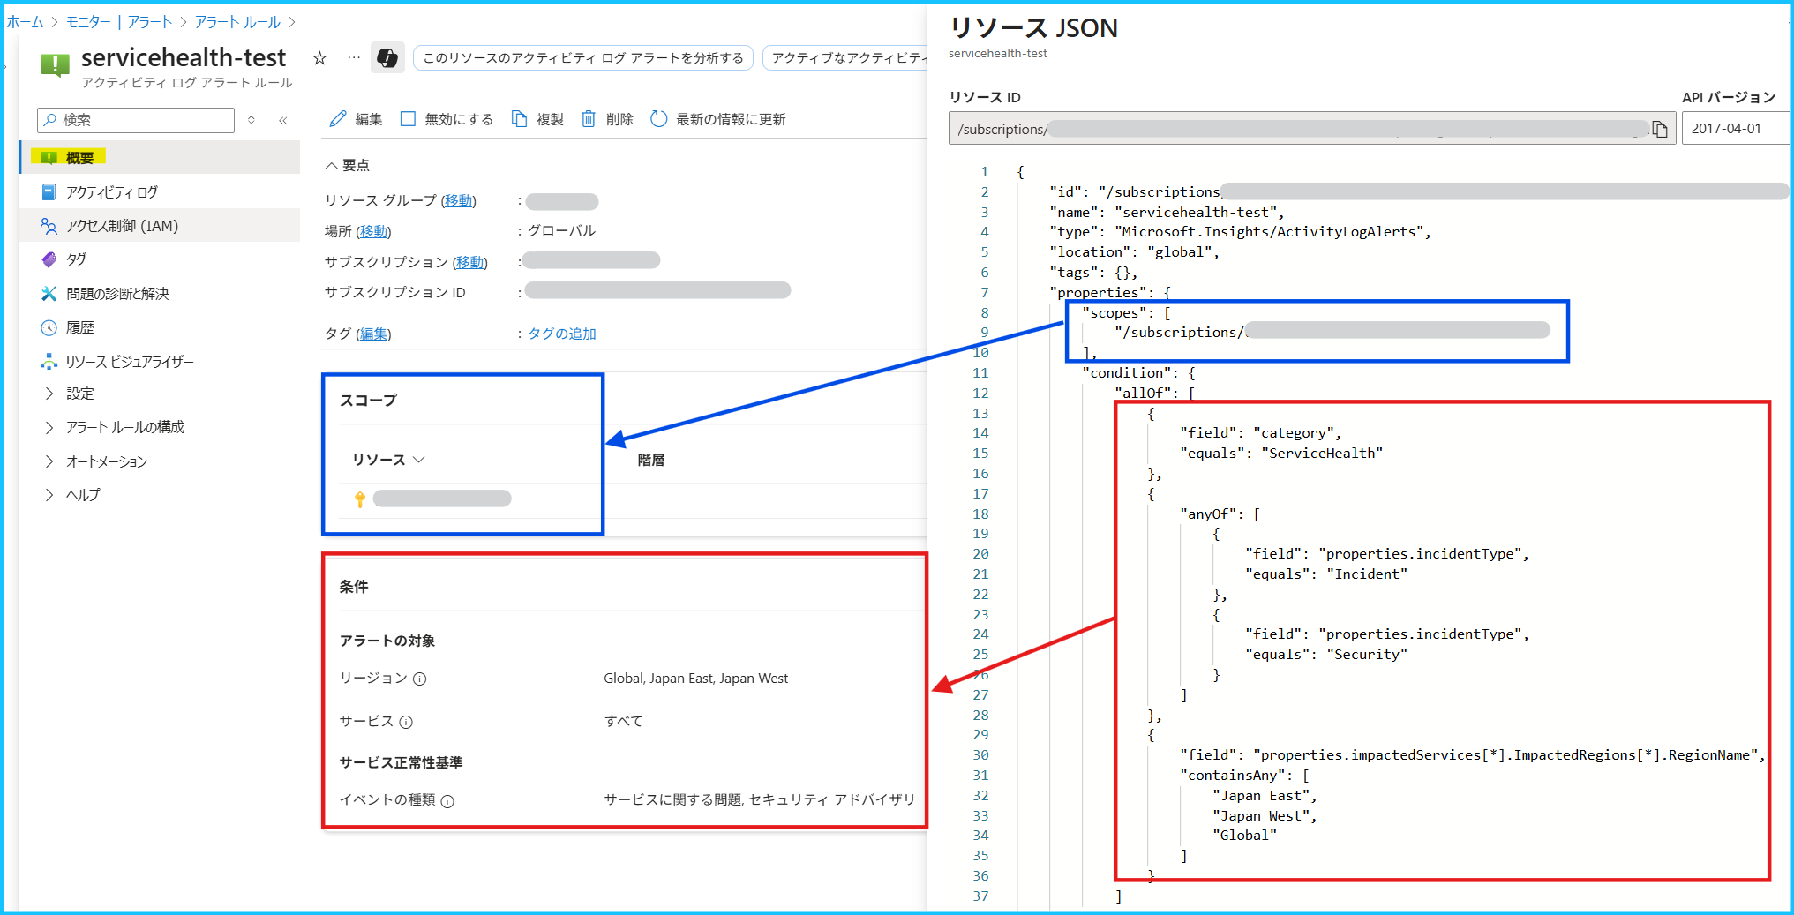The height and width of the screenshot is (915, 1794).
Task: Click 編集 link next to タグ
Action: [373, 334]
